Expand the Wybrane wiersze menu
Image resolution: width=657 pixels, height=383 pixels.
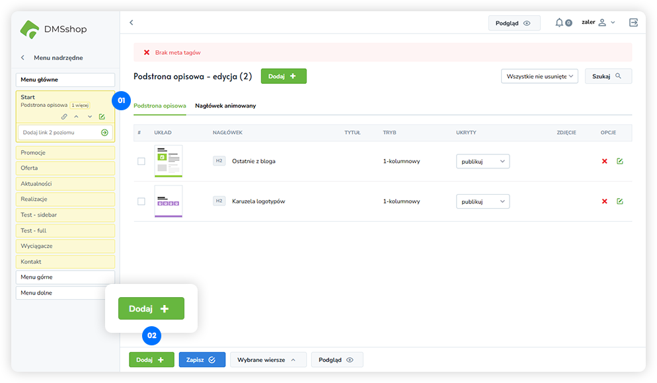pos(268,360)
